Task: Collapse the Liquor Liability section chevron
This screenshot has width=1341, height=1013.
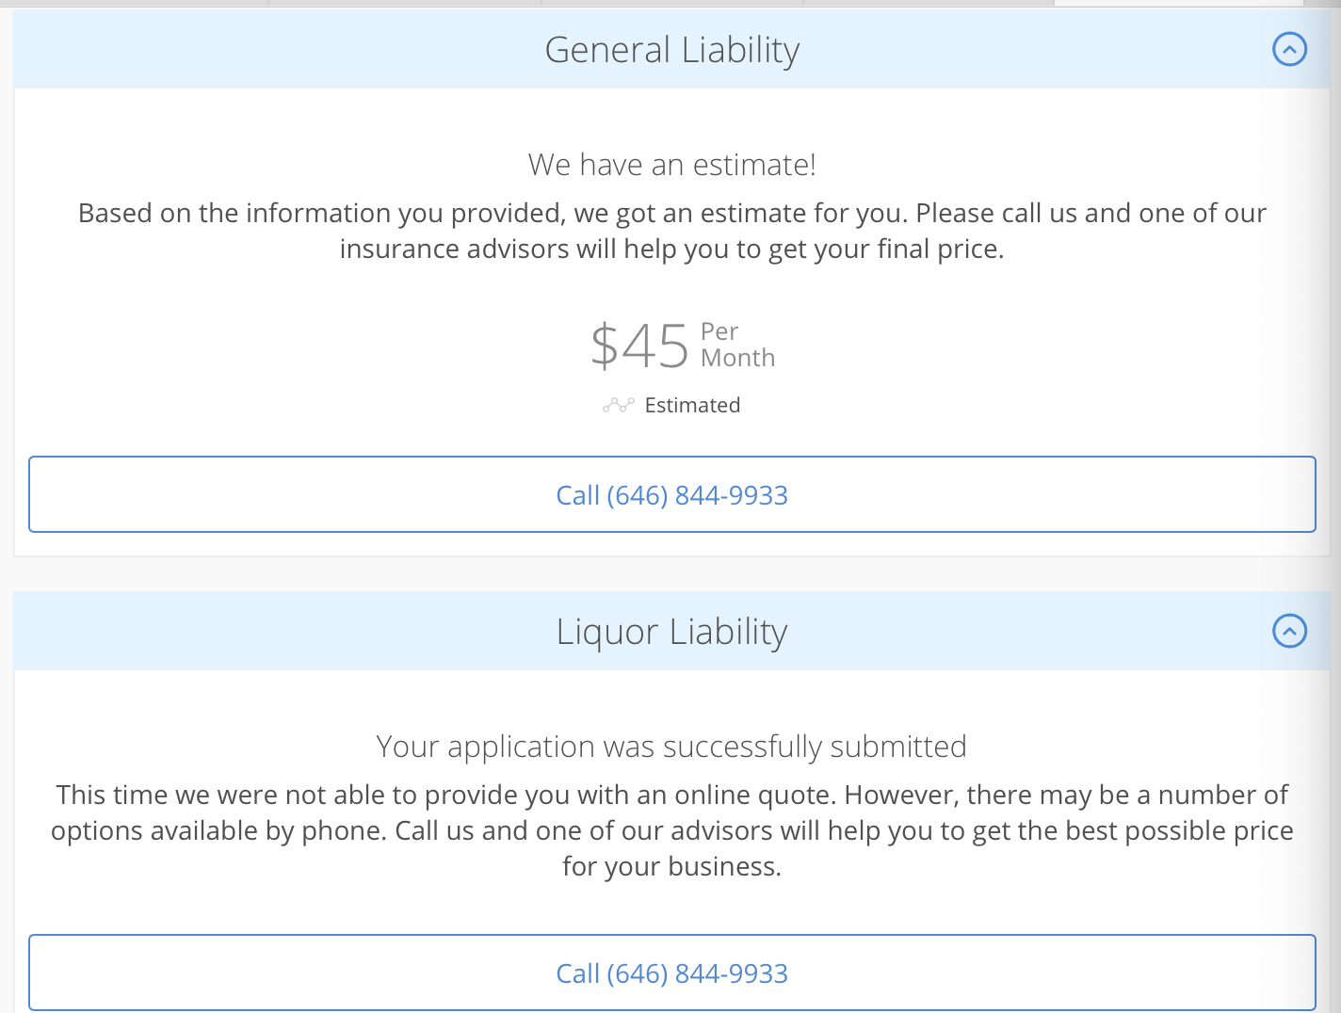Action: (1289, 631)
